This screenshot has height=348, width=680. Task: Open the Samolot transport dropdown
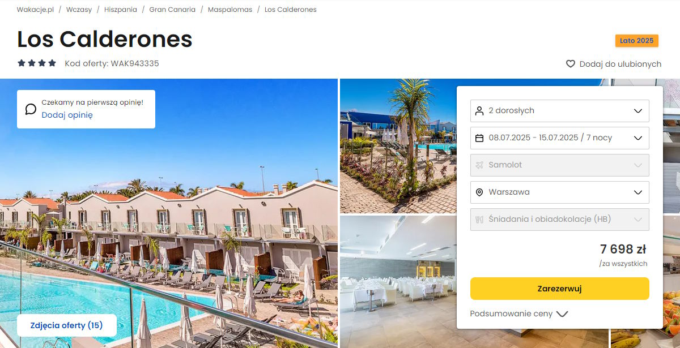point(560,165)
